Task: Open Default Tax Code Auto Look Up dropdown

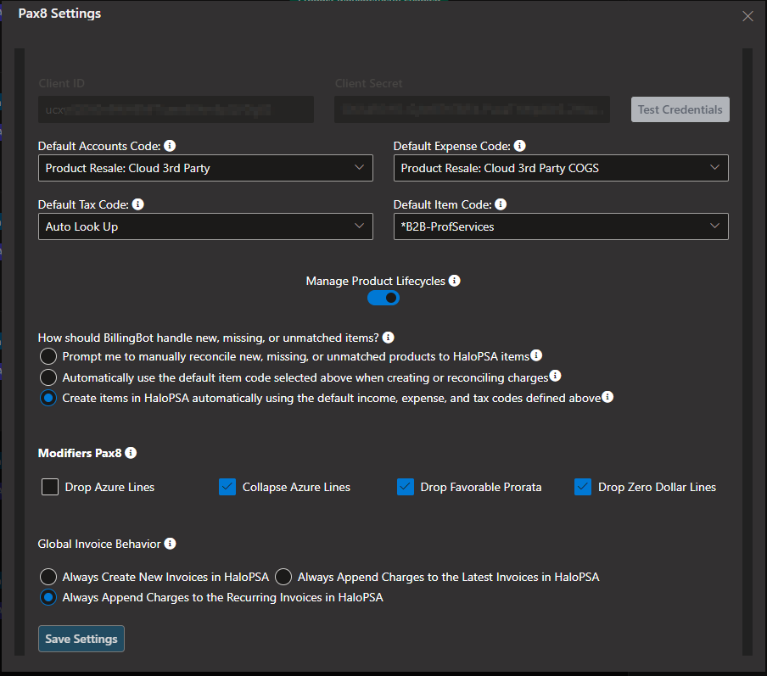Action: click(205, 226)
